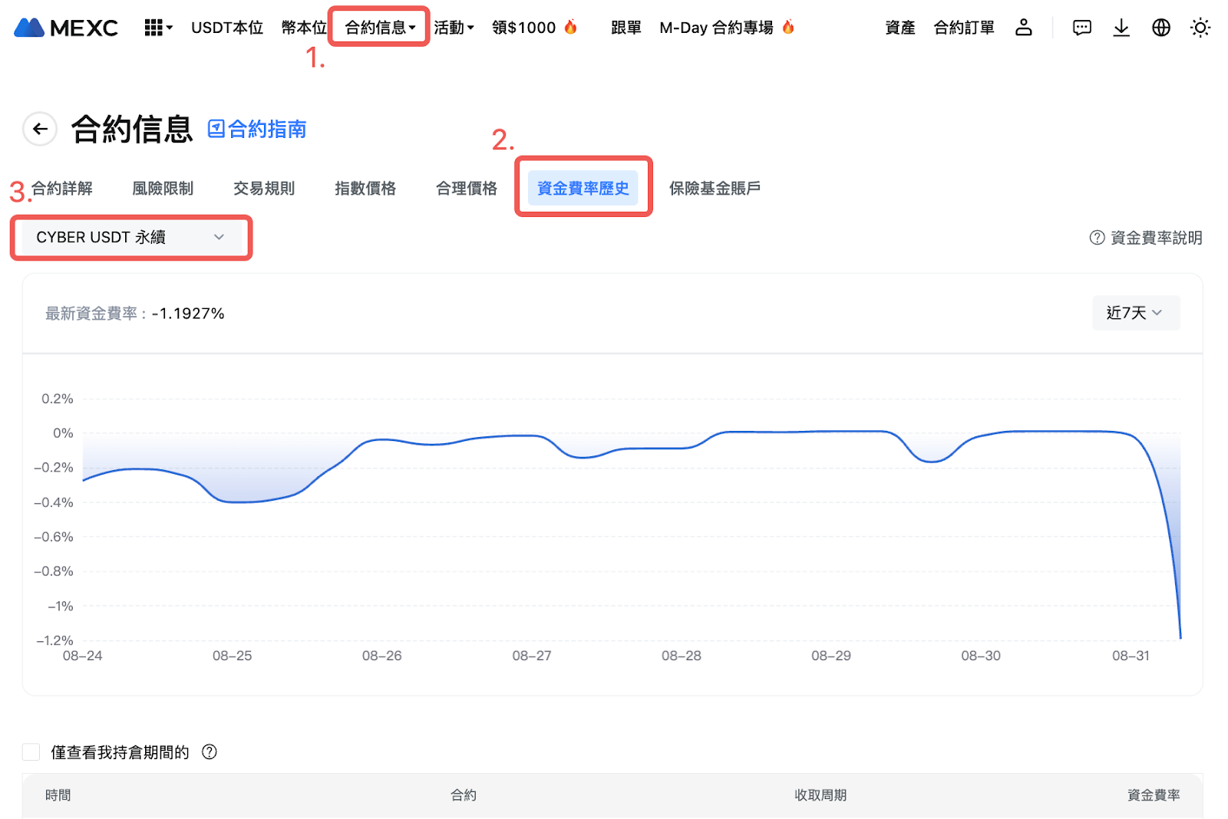Viewport: 1228px width, 819px height.
Task: Switch to the 風險限制 tab
Action: [x=163, y=189]
